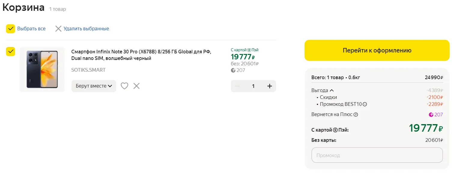Click the smartphone product thumbnail image

coord(42,69)
